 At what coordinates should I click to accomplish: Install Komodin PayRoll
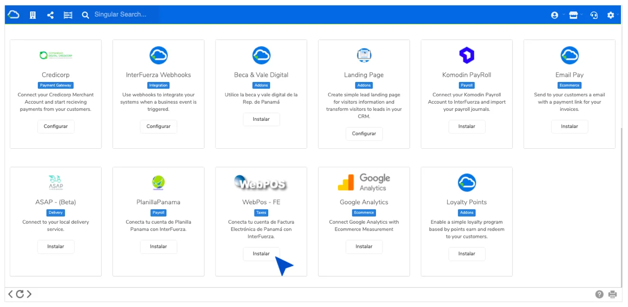[467, 126]
